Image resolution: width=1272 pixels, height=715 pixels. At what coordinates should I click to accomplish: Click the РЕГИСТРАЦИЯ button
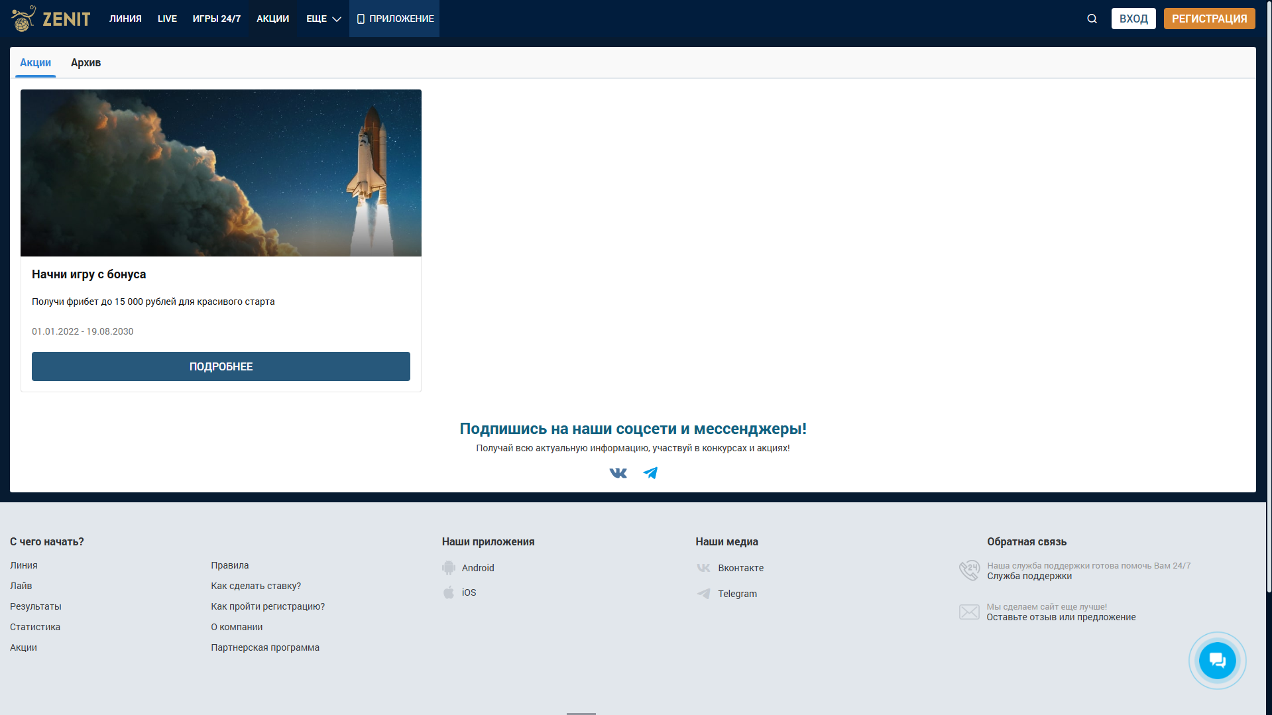coord(1209,19)
